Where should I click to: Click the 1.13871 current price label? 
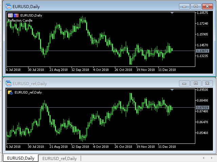(202, 51)
